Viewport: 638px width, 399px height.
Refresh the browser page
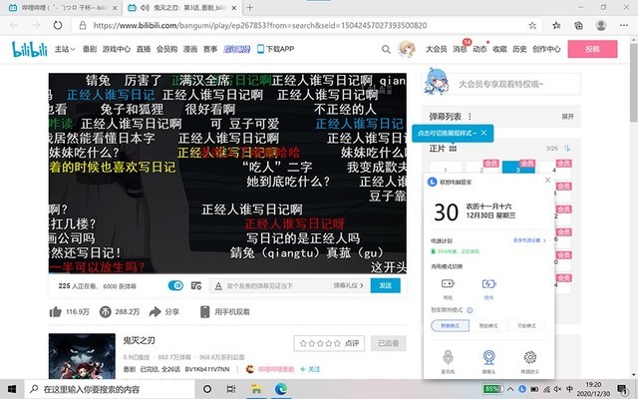pyautogui.click(x=58, y=25)
